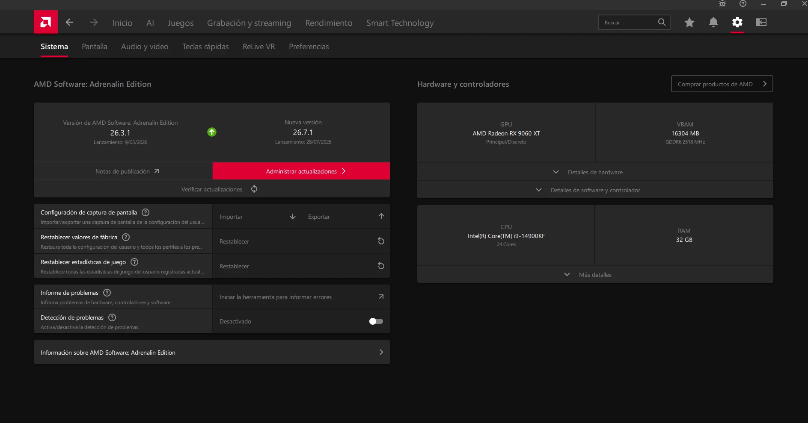The image size is (808, 423).
Task: Click Verificar actualizaciones
Action: tap(212, 189)
